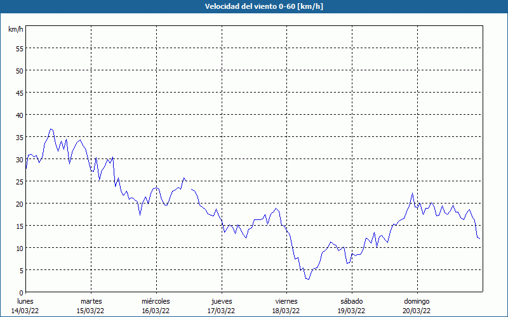Click the 'viernes' day label
This screenshot has height=317, width=508.
[286, 301]
